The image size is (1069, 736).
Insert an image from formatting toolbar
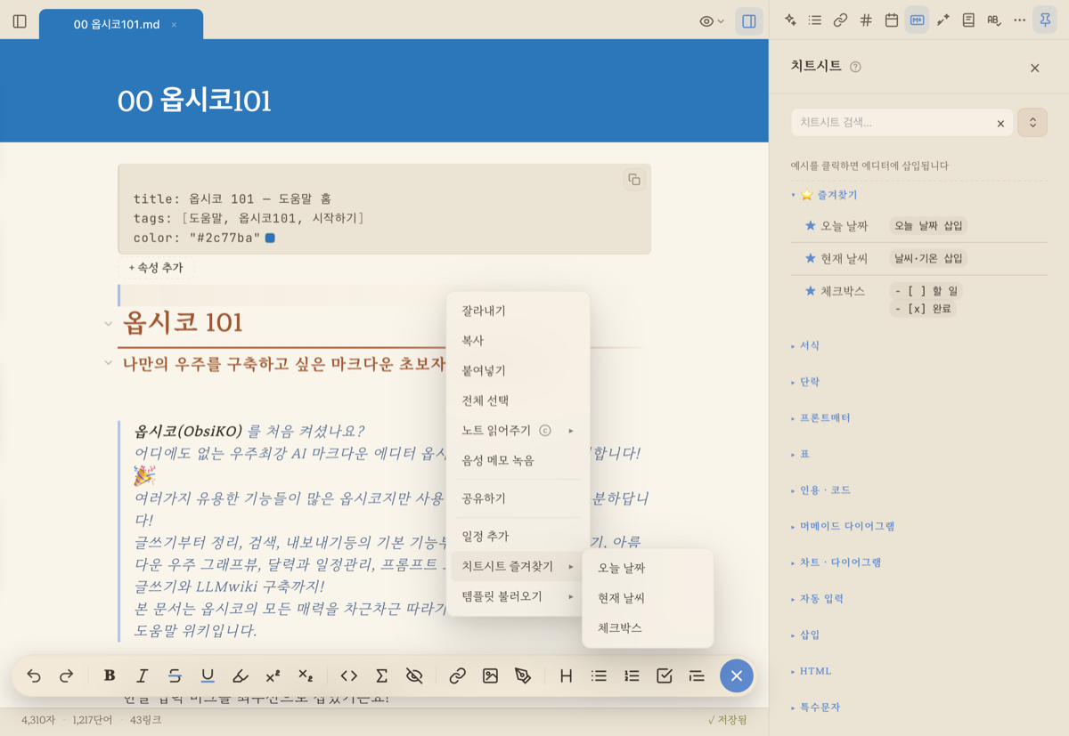point(490,676)
